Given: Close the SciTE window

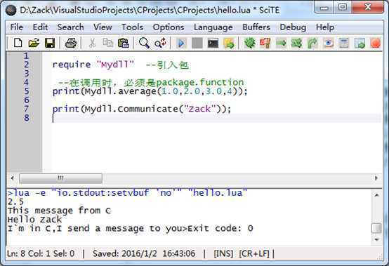Looking at the screenshot, I should tap(368, 8).
